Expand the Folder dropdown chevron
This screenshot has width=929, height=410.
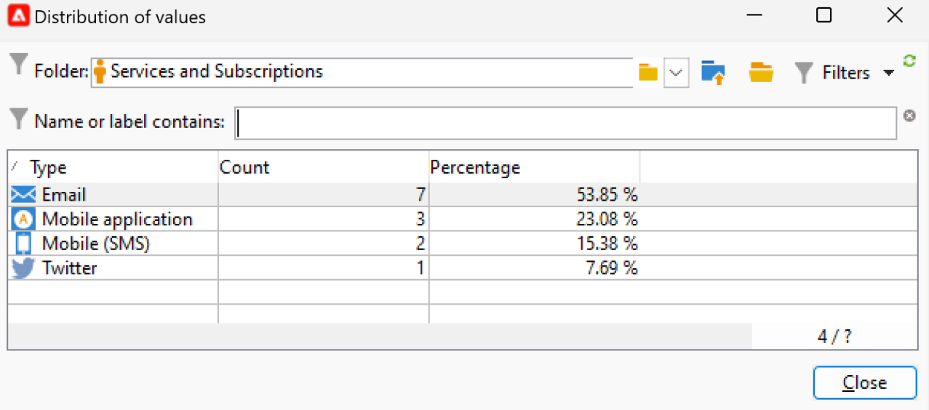click(x=676, y=73)
